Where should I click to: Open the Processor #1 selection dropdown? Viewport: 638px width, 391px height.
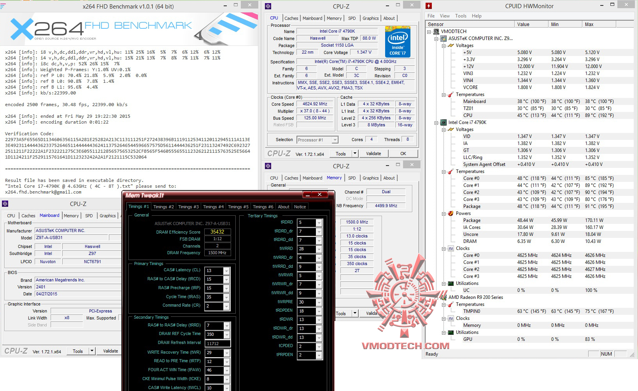click(x=335, y=140)
